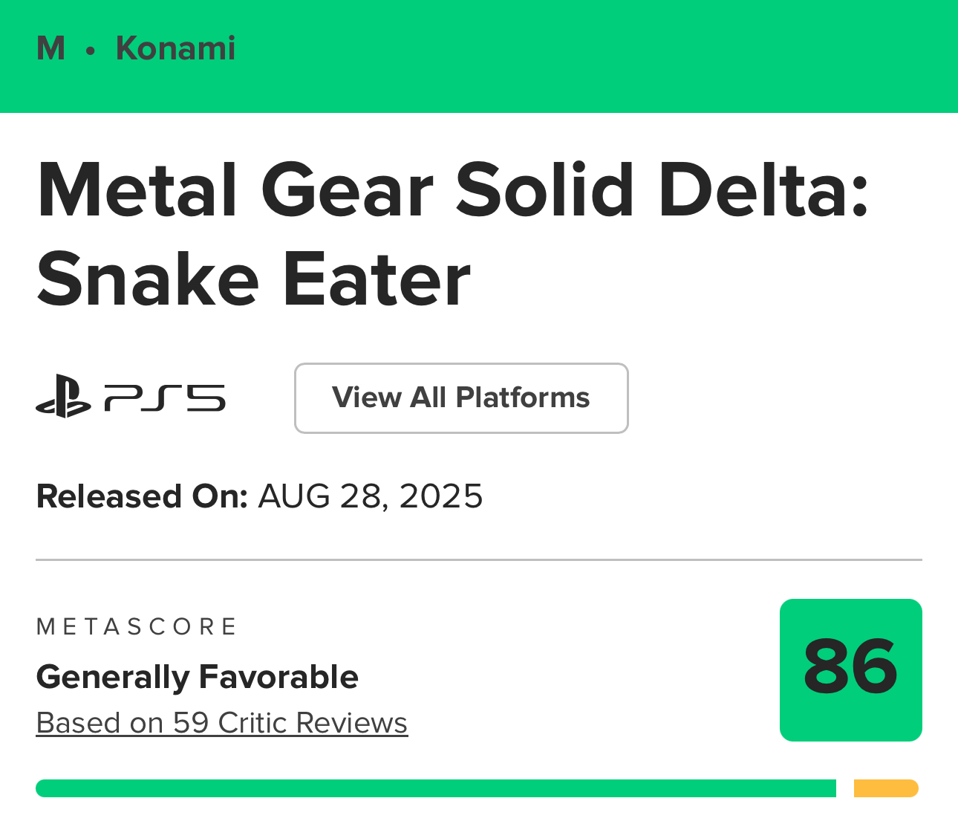Open Based on 59 Critic Reviews link
The image size is (958, 824).
point(221,723)
